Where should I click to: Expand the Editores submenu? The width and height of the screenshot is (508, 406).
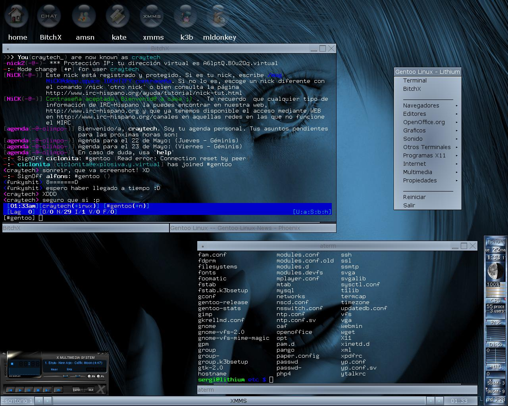pos(428,114)
